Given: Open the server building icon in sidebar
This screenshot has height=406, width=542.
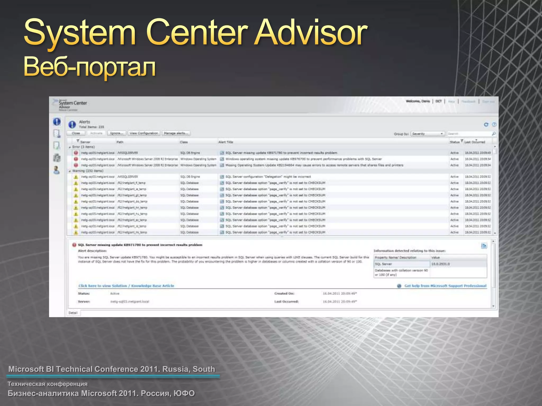Looking at the screenshot, I should pos(57,158).
